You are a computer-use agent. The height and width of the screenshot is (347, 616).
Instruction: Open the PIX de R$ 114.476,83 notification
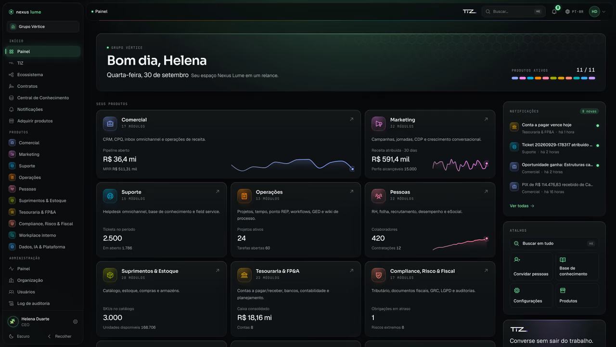(554, 188)
